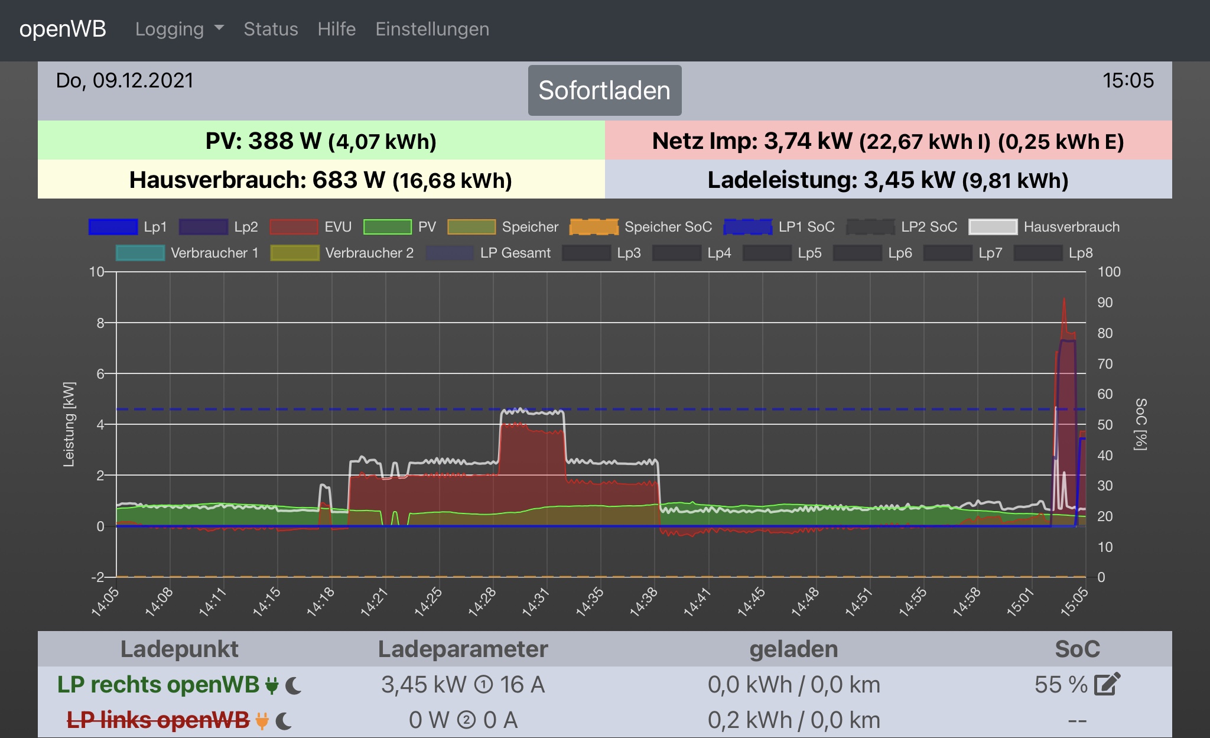The image size is (1210, 738).
Task: Click the SoC edit pencil icon
Action: (1107, 684)
